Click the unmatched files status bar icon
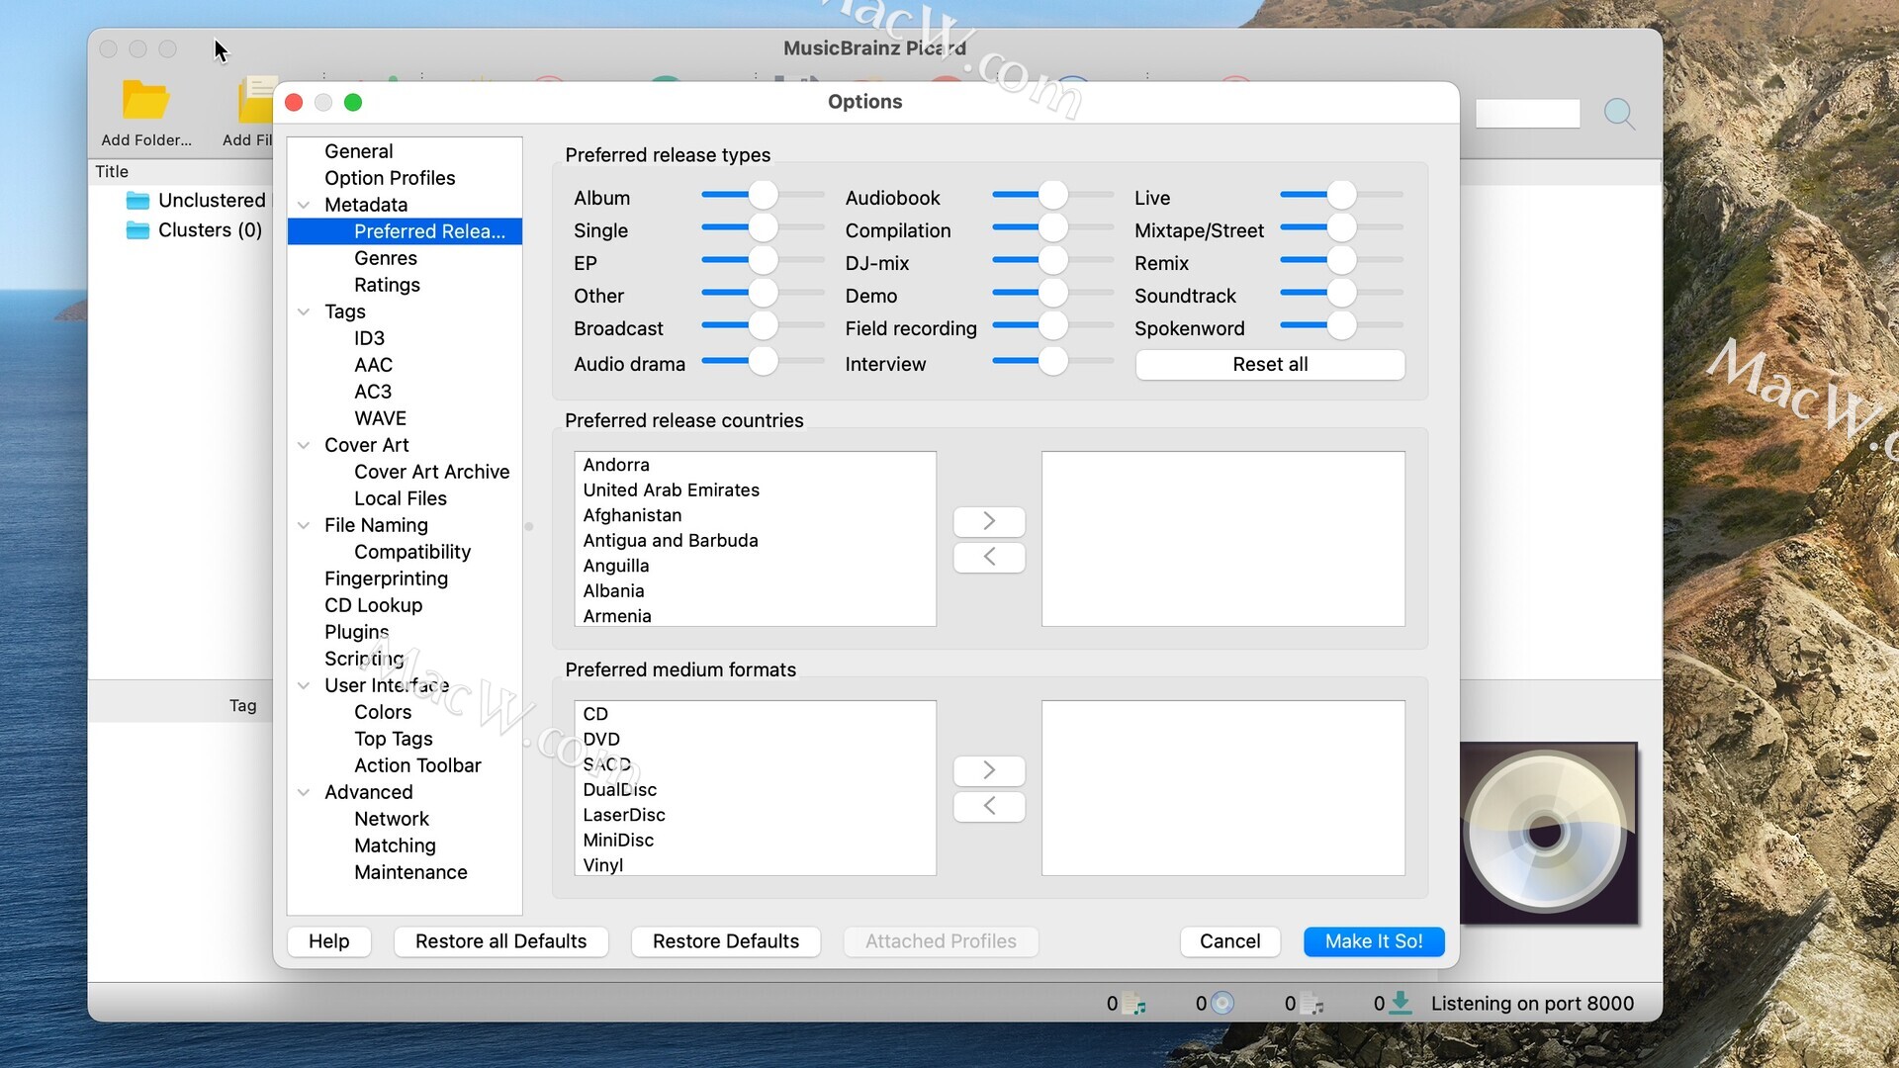Image resolution: width=1899 pixels, height=1068 pixels. coord(1133,1004)
